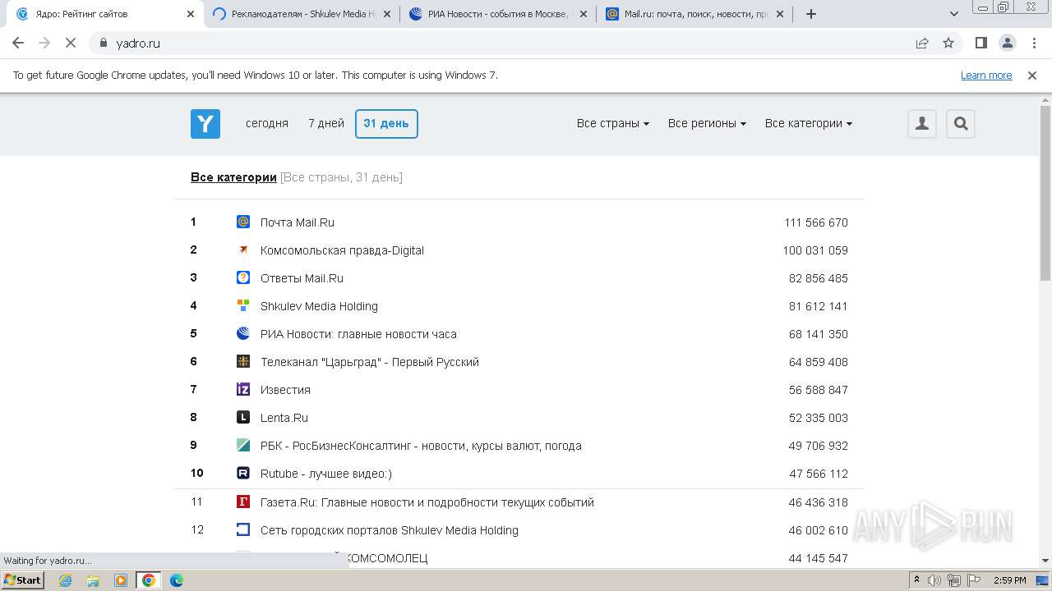This screenshot has width=1052, height=591.
Task: Close the Яндро Рейтинг сайтов tab
Action: tap(191, 14)
